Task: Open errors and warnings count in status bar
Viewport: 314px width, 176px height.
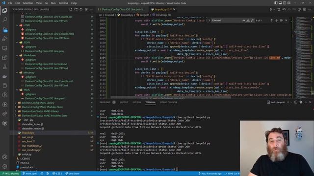Action: 57,174
